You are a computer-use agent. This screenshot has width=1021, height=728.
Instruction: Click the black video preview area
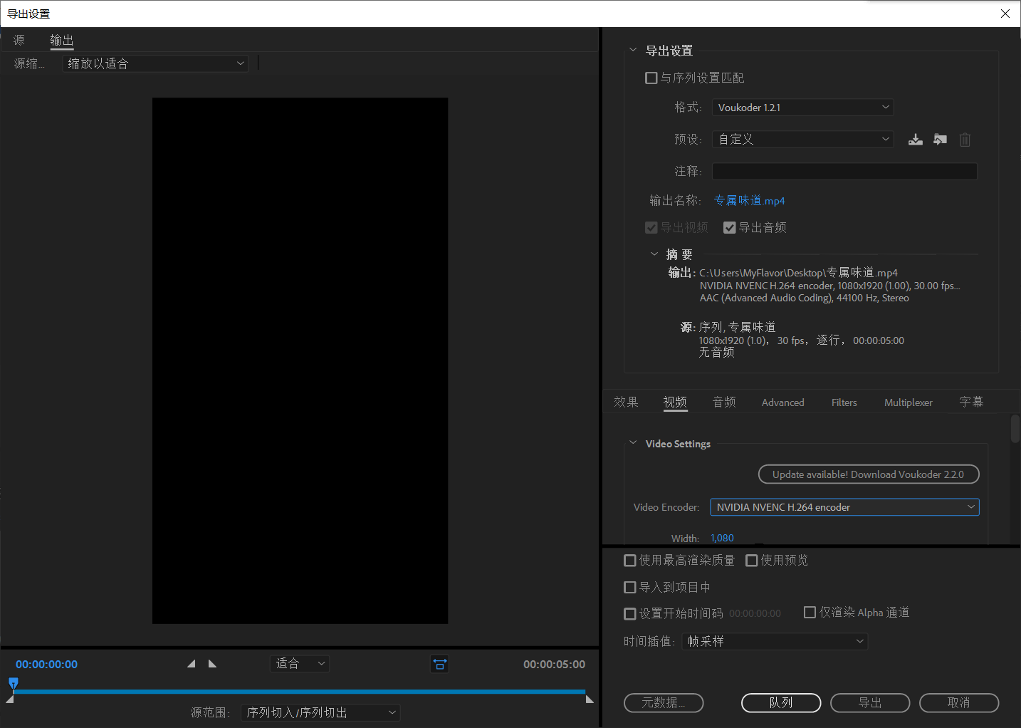point(300,361)
